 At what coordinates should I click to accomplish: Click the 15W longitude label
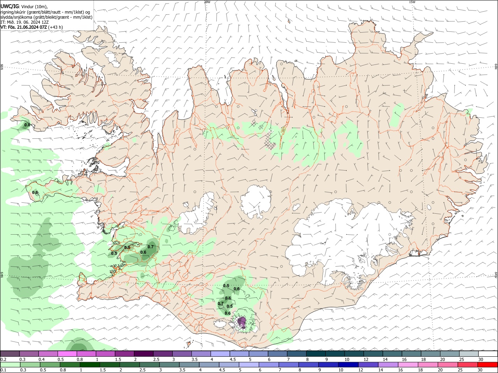point(412,2)
